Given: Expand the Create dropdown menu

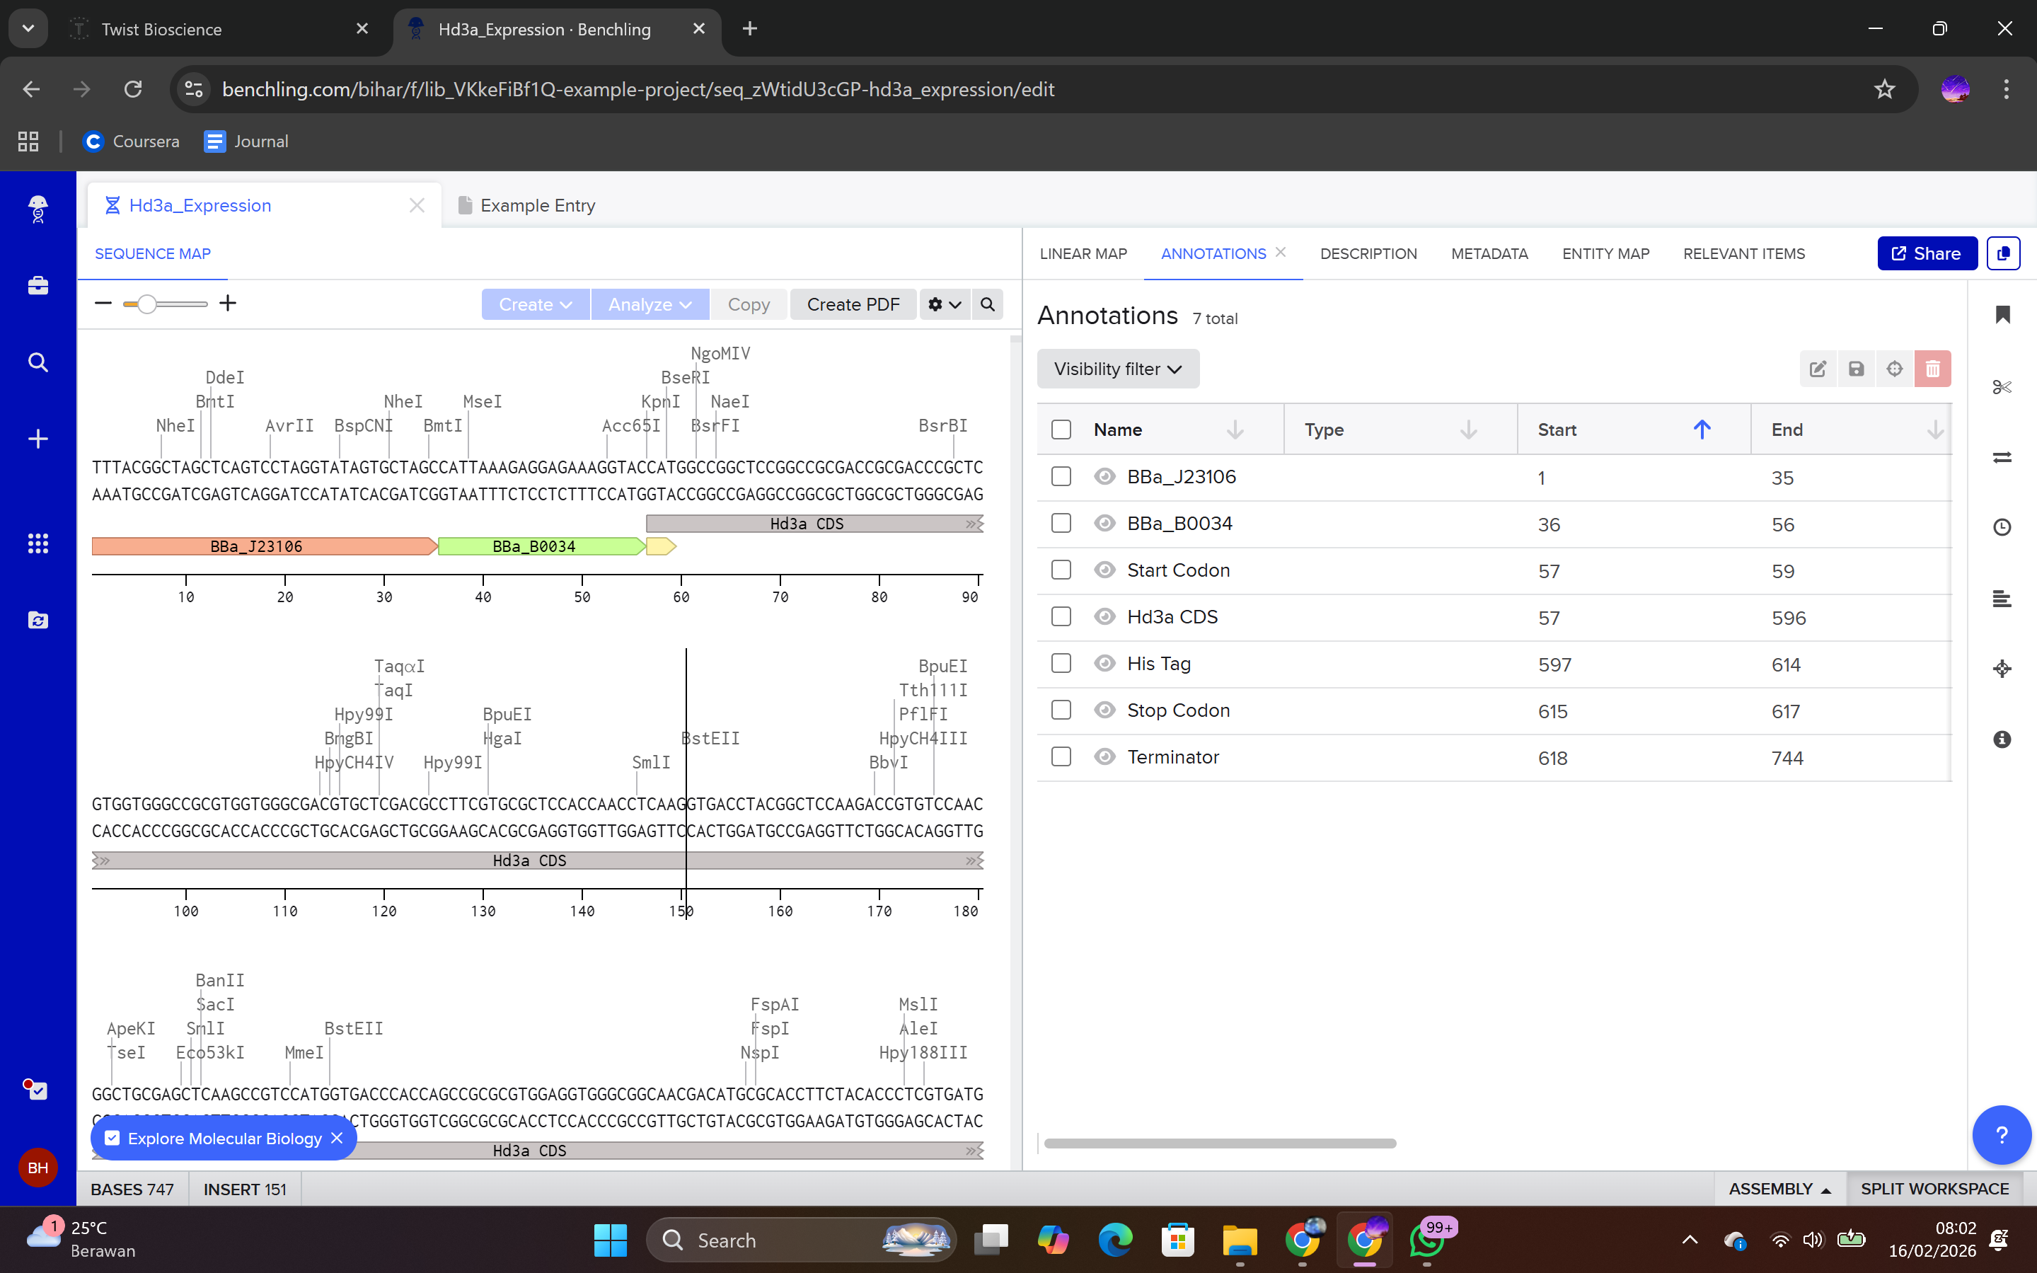Looking at the screenshot, I should coord(536,304).
